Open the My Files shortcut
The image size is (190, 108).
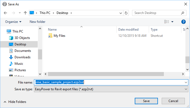click(59, 36)
